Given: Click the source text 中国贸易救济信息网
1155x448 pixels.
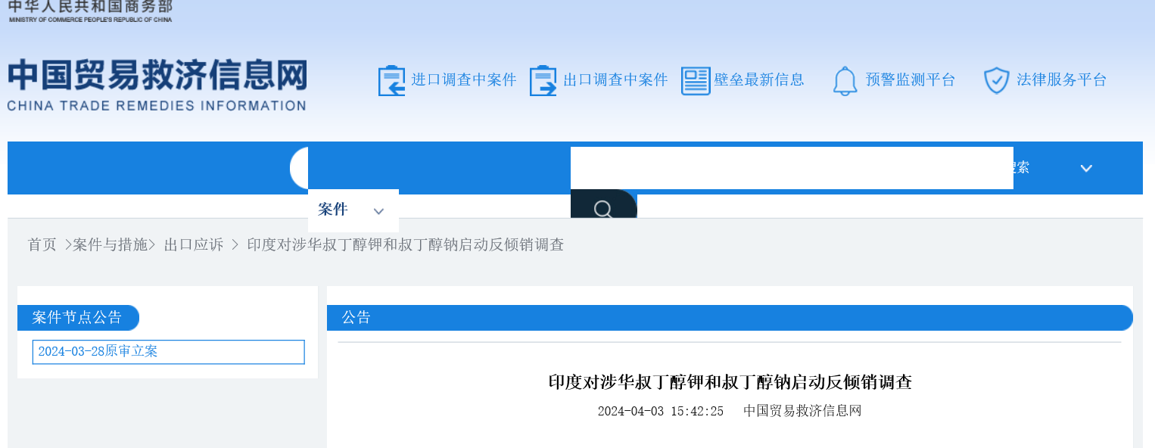Looking at the screenshot, I should (802, 411).
